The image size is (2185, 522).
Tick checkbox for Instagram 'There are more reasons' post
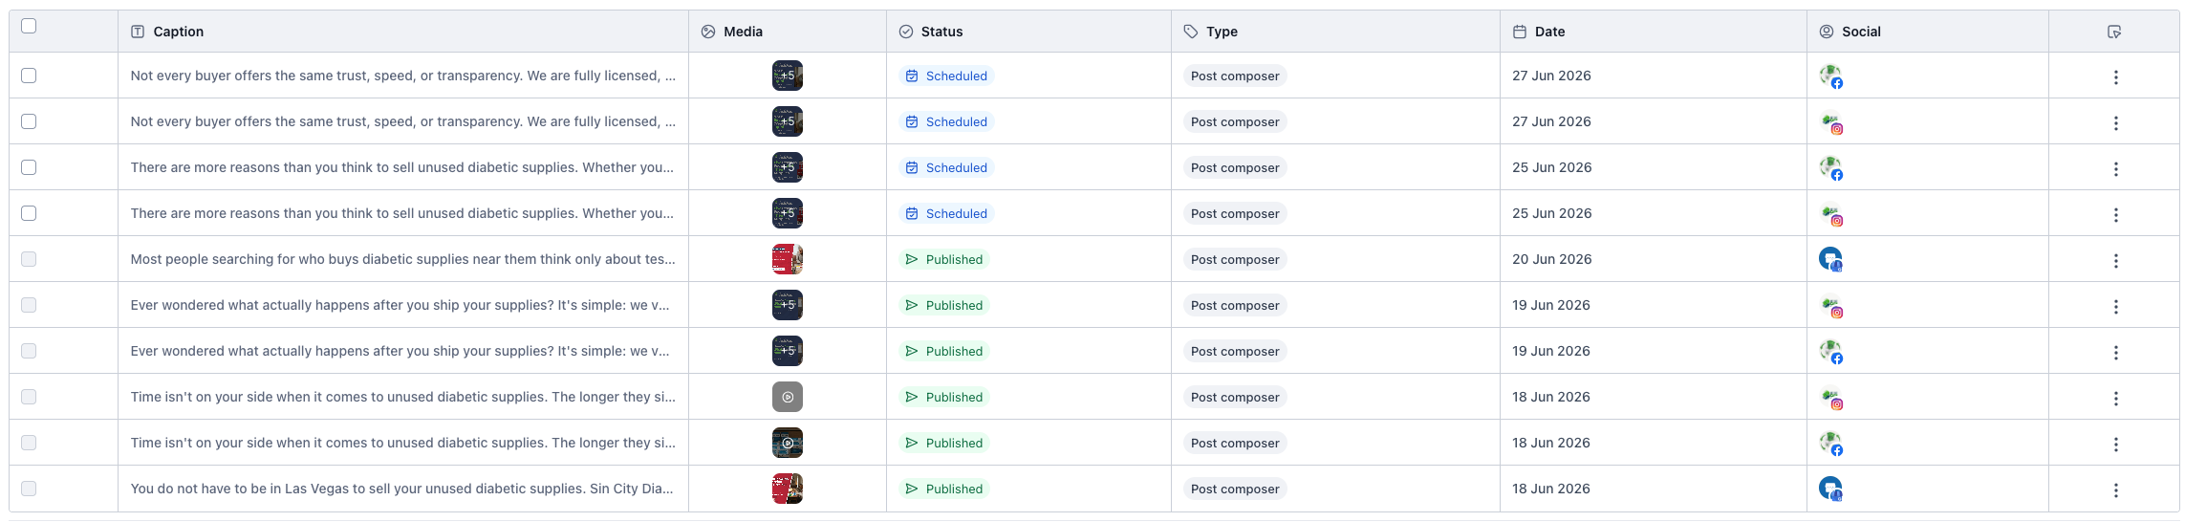[x=29, y=213]
